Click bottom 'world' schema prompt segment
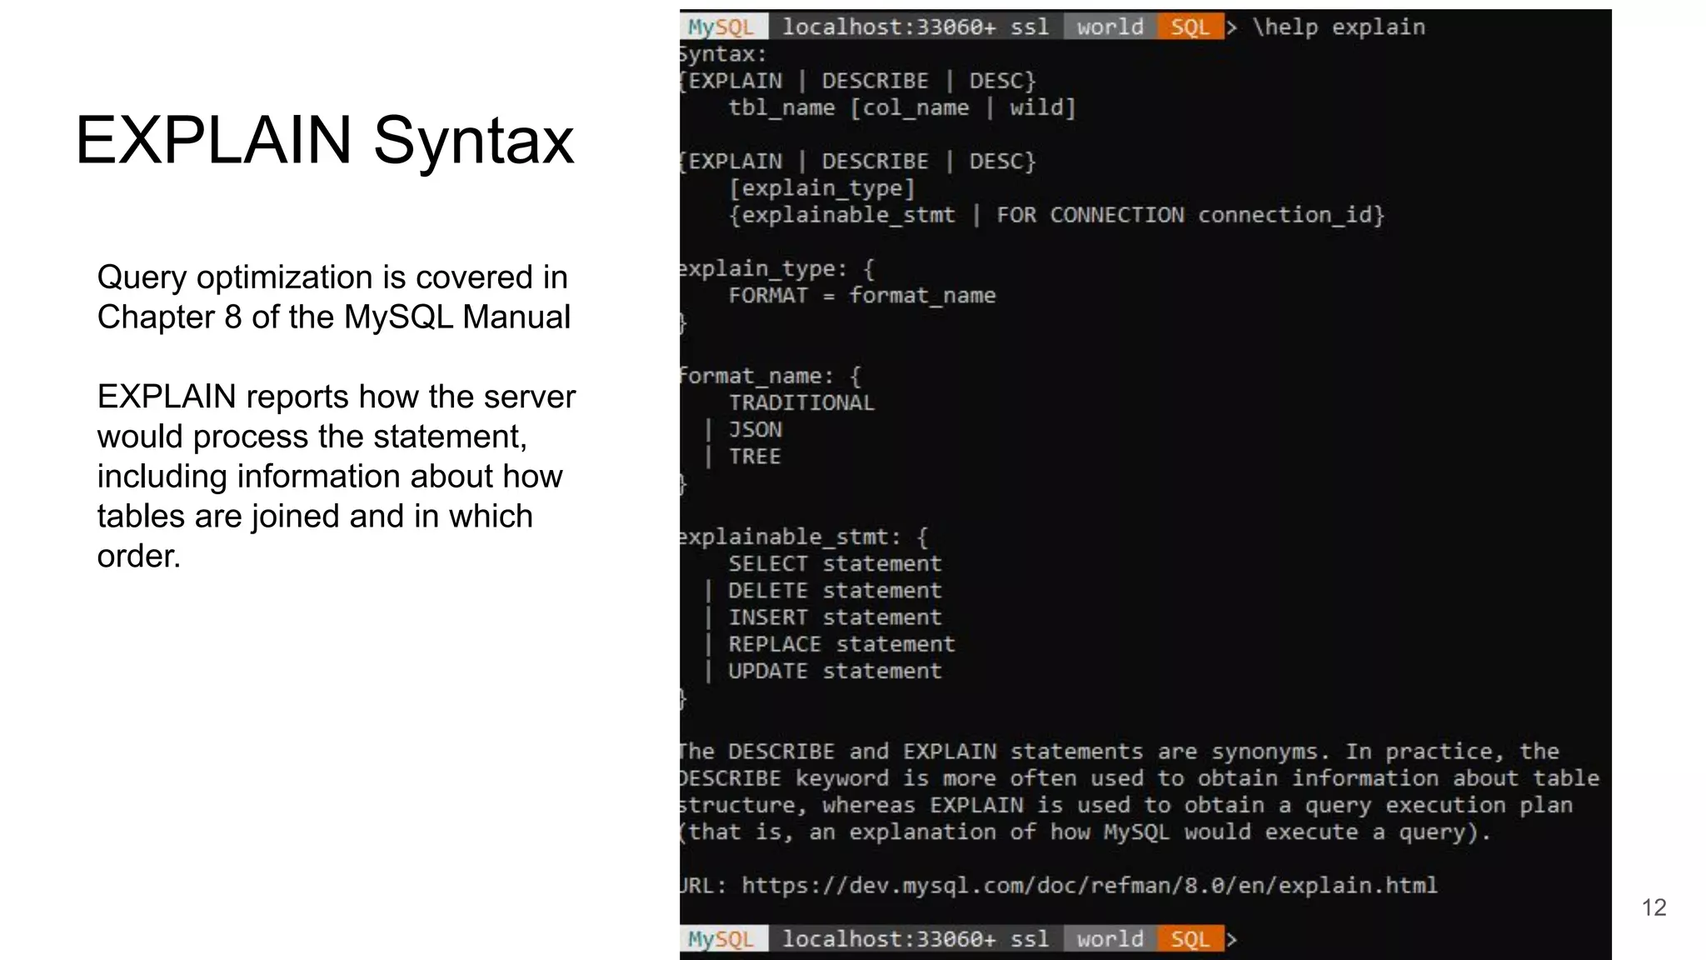Screen dimensions: 1706x960 [x=1110, y=939]
